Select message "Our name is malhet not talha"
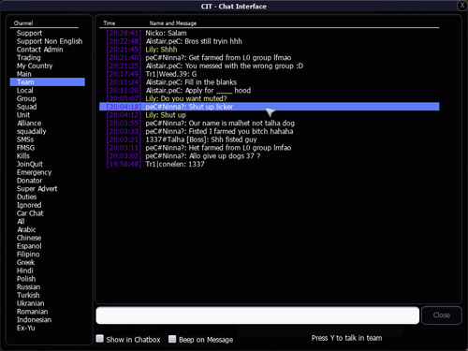This screenshot has height=351, width=468. tap(270, 124)
